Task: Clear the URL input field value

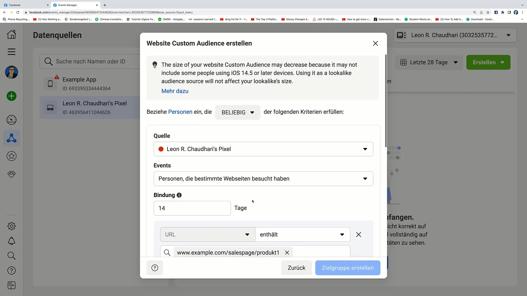Action: (x=287, y=253)
